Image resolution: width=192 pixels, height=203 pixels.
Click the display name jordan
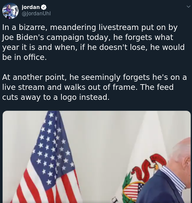(x=31, y=7)
